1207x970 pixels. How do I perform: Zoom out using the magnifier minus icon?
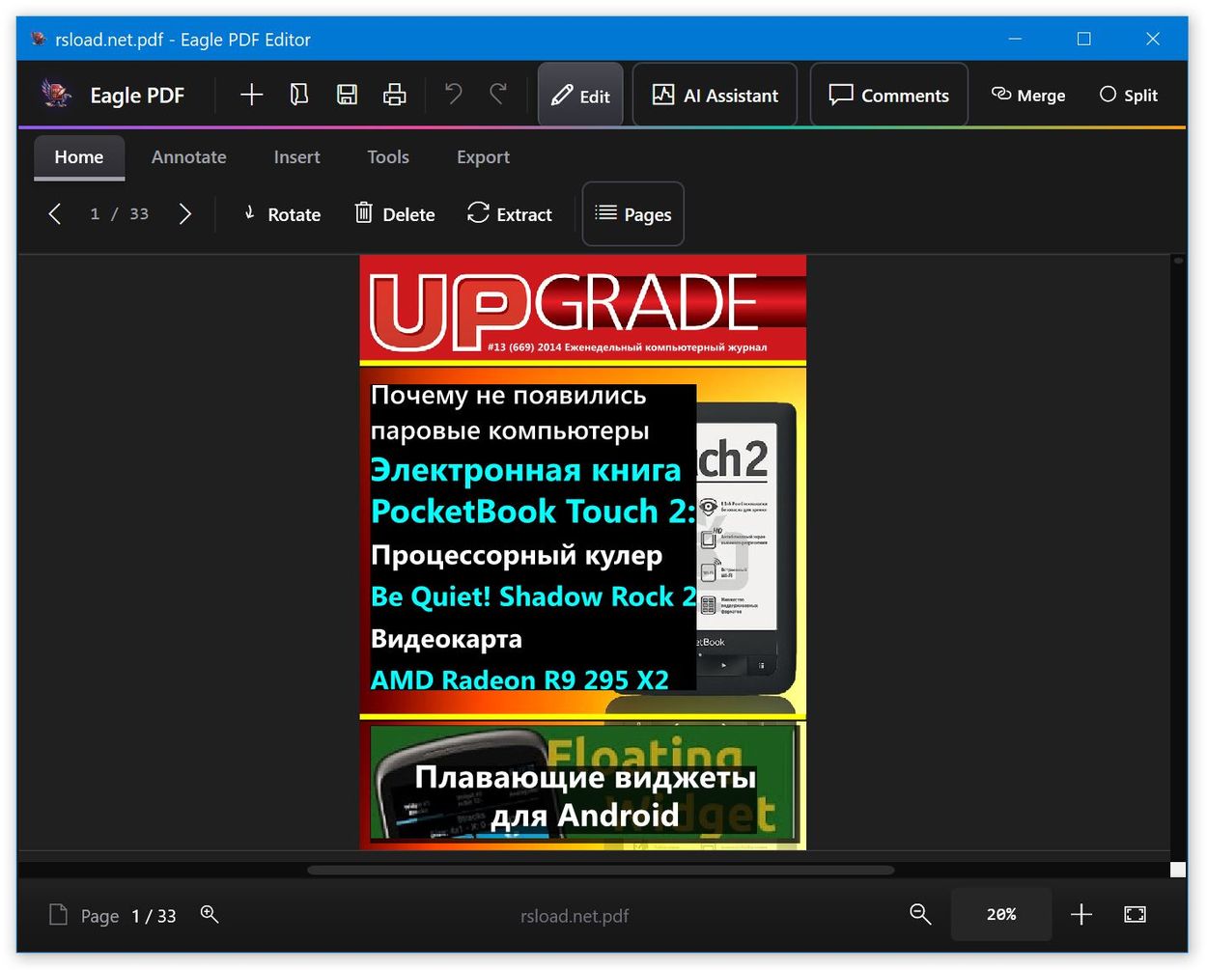click(920, 914)
